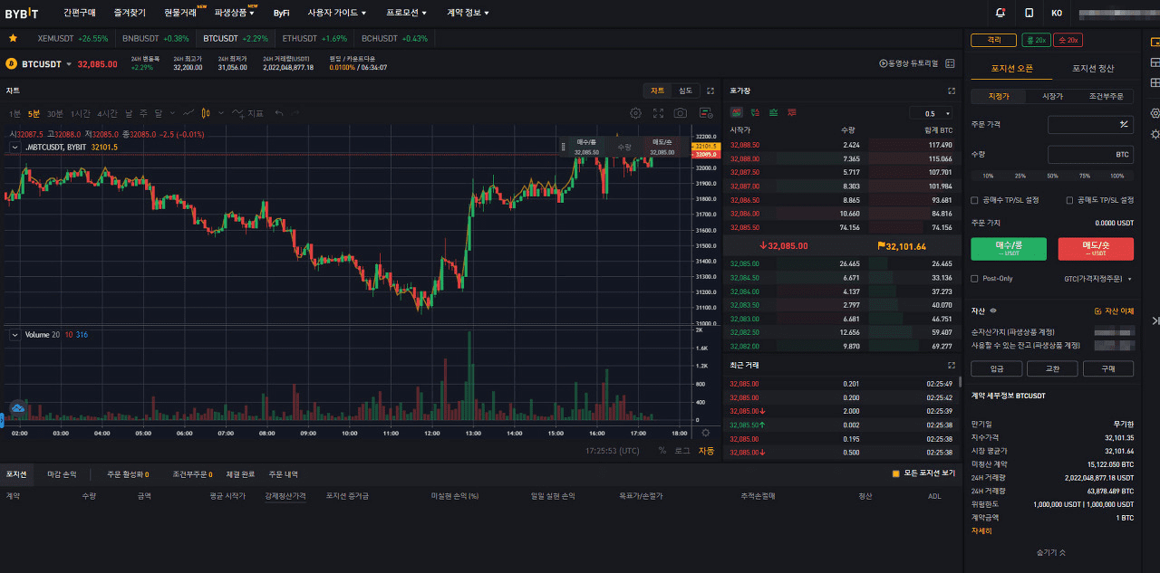This screenshot has height=573, width=1160.
Task: Collapse the Volume indicator legend
Action: tap(14, 335)
